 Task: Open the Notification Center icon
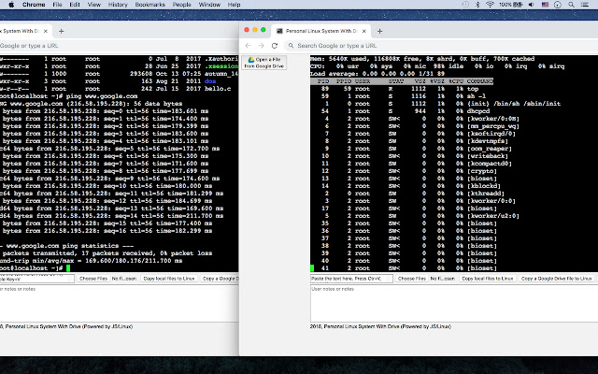584,5
